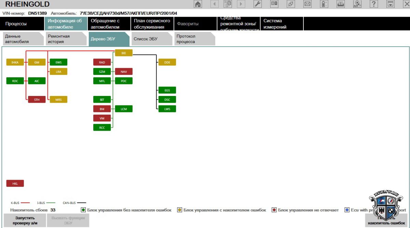Select the LWS control unit node
This screenshot has width=410, height=228.
(167, 109)
